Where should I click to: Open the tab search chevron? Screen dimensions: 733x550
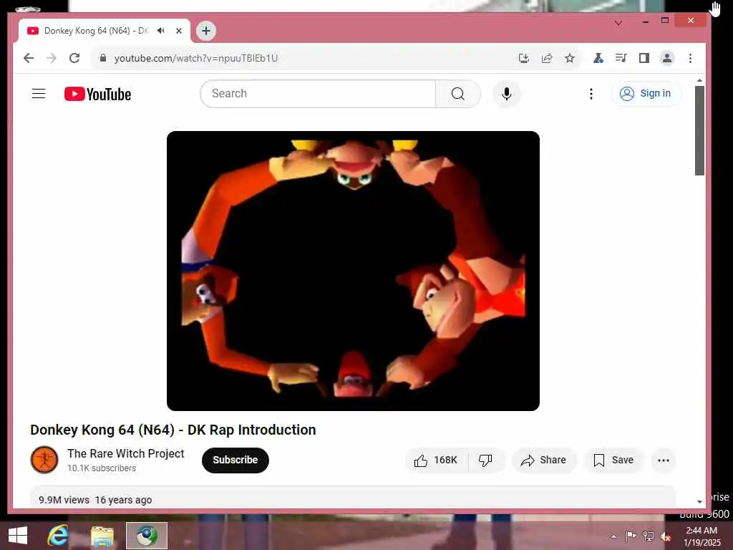coord(618,22)
